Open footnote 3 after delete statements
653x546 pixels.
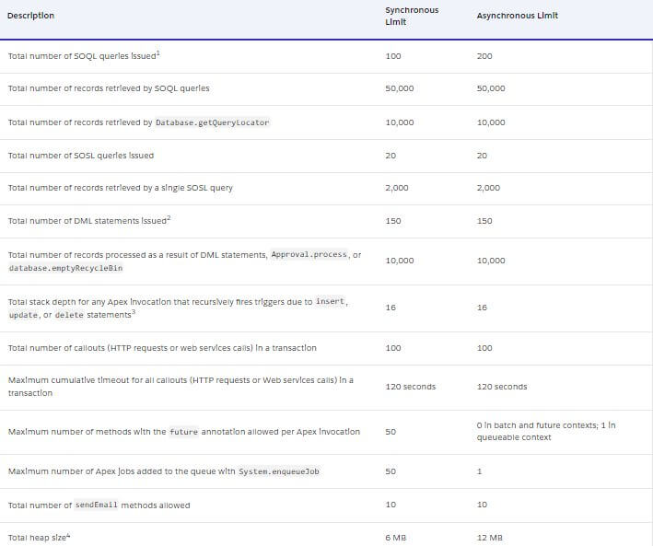click(x=134, y=312)
